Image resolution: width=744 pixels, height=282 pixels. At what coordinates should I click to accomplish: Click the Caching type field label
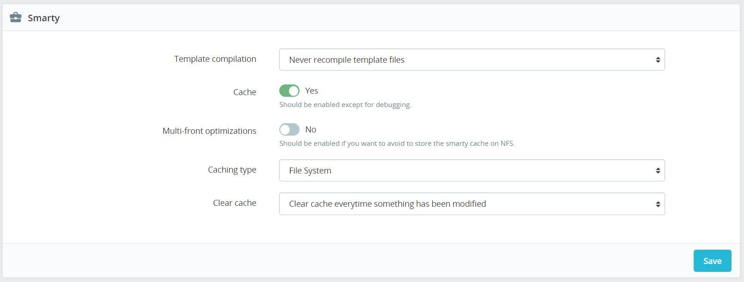(232, 170)
